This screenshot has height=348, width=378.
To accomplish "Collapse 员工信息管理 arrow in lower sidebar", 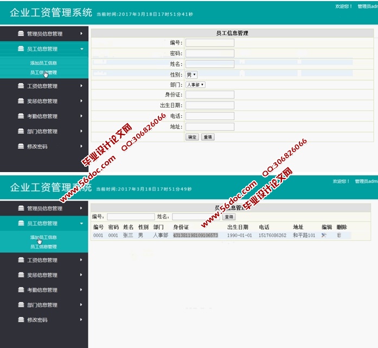I will [x=81, y=224].
